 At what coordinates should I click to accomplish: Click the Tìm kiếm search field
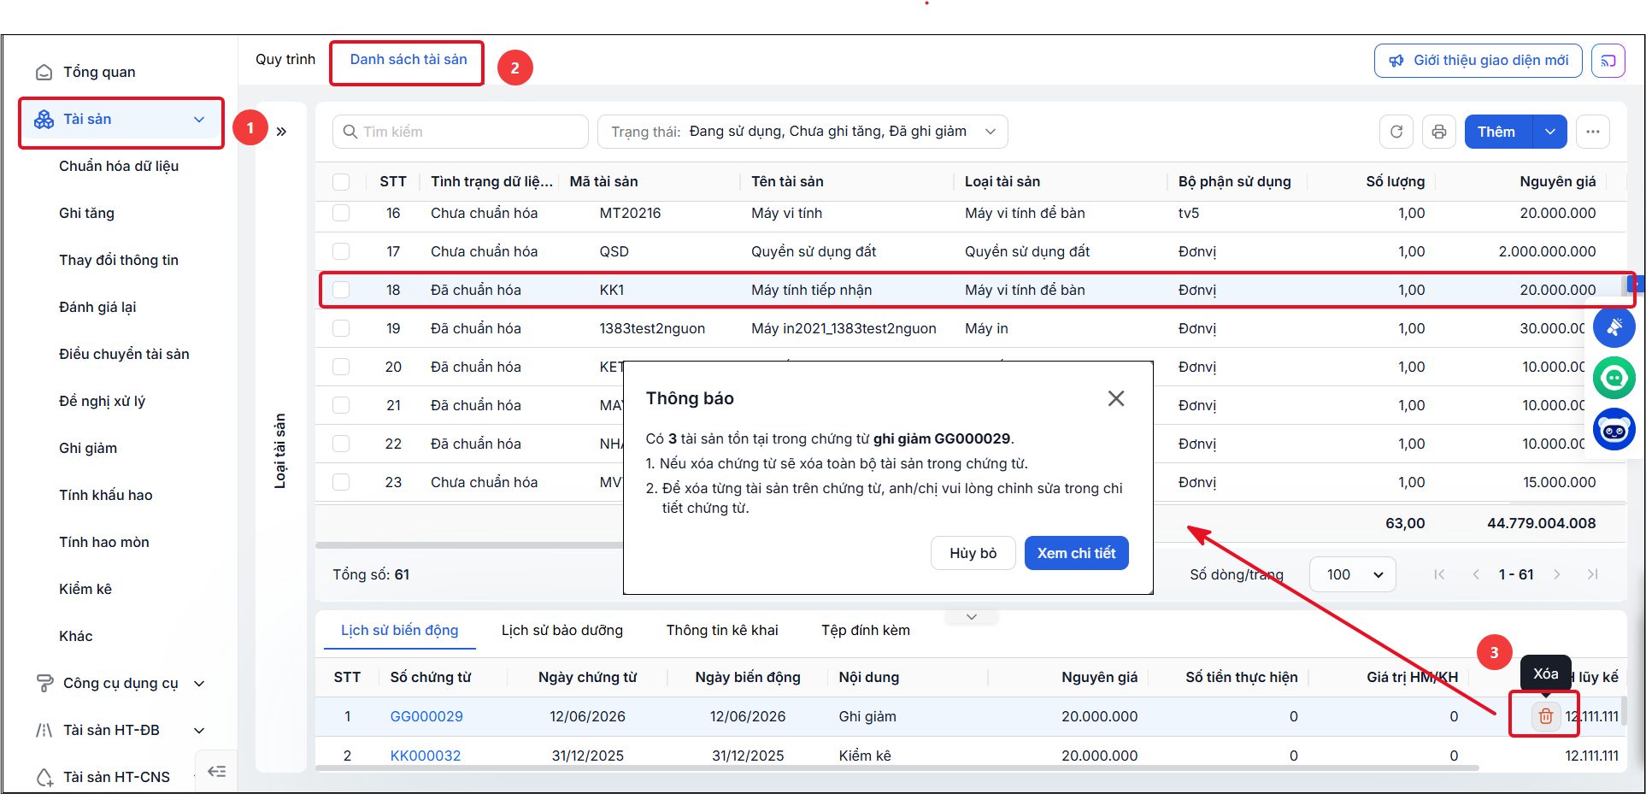pos(461,132)
